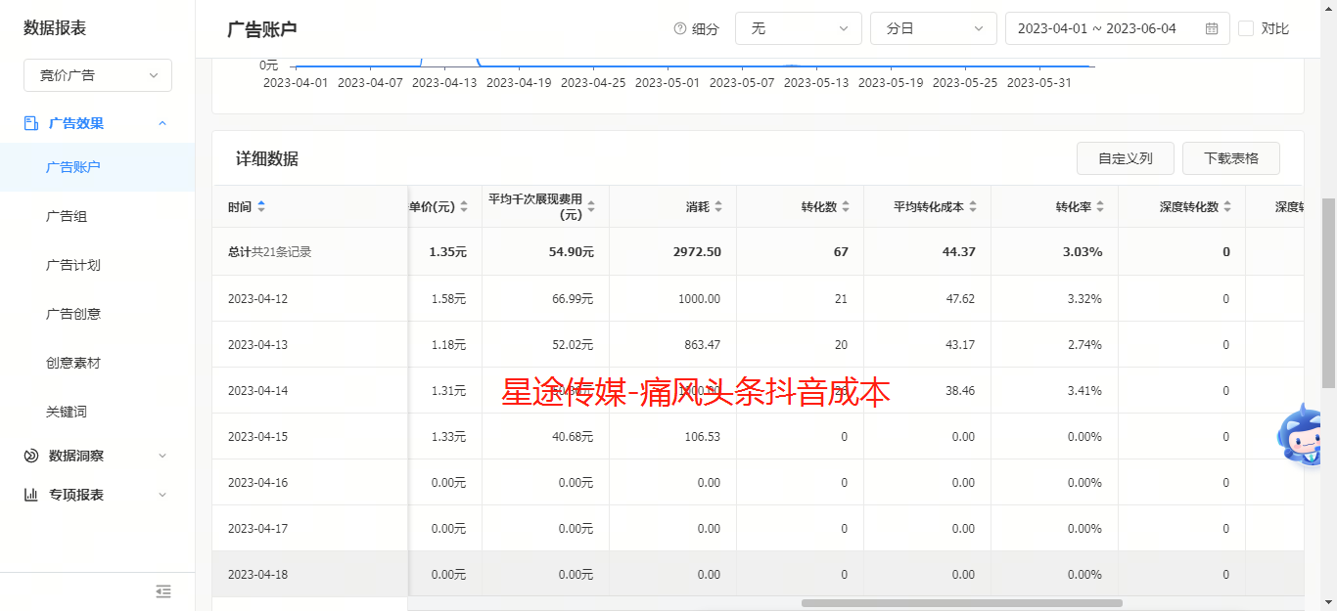Toggle sorting on the 时间 column
This screenshot has width=1337, height=611.
coord(261,206)
